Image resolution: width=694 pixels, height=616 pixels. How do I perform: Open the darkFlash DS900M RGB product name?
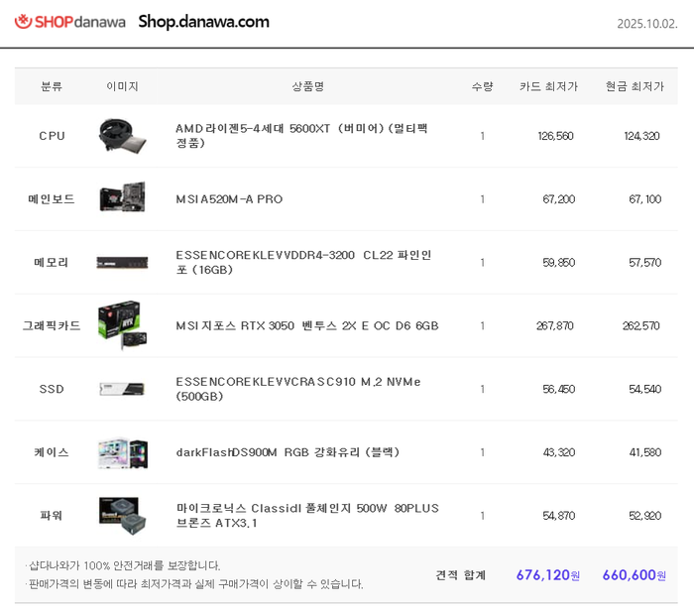[x=288, y=452]
